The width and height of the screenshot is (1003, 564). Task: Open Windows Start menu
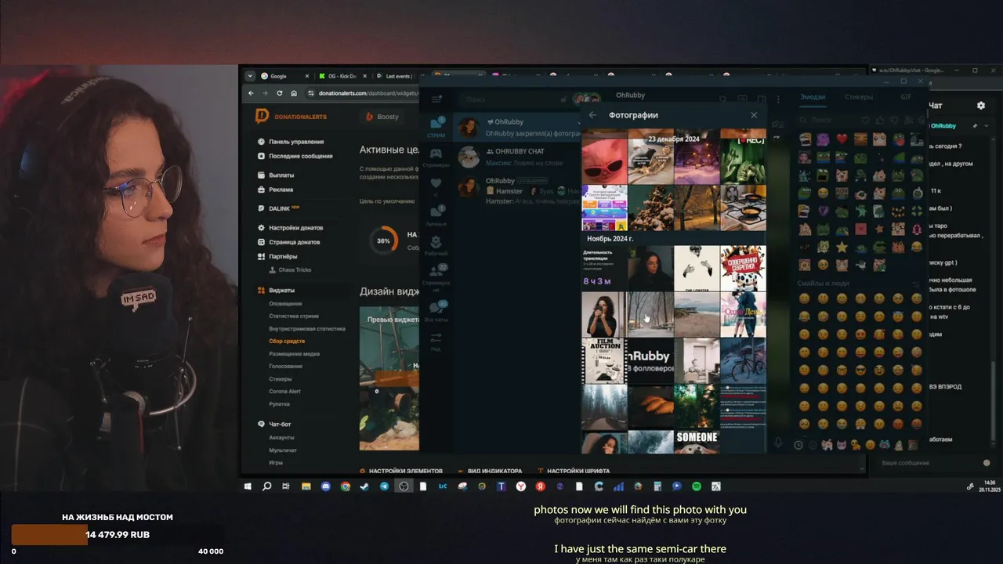pos(248,486)
